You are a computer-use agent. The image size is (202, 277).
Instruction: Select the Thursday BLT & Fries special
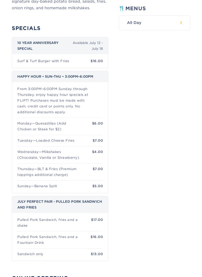pyautogui.click(x=47, y=172)
